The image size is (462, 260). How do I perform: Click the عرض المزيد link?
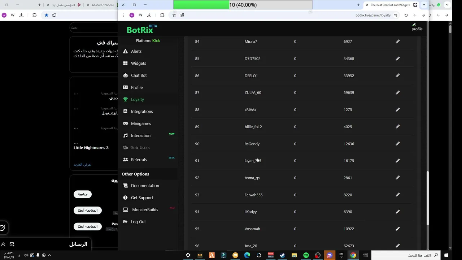[x=82, y=164]
